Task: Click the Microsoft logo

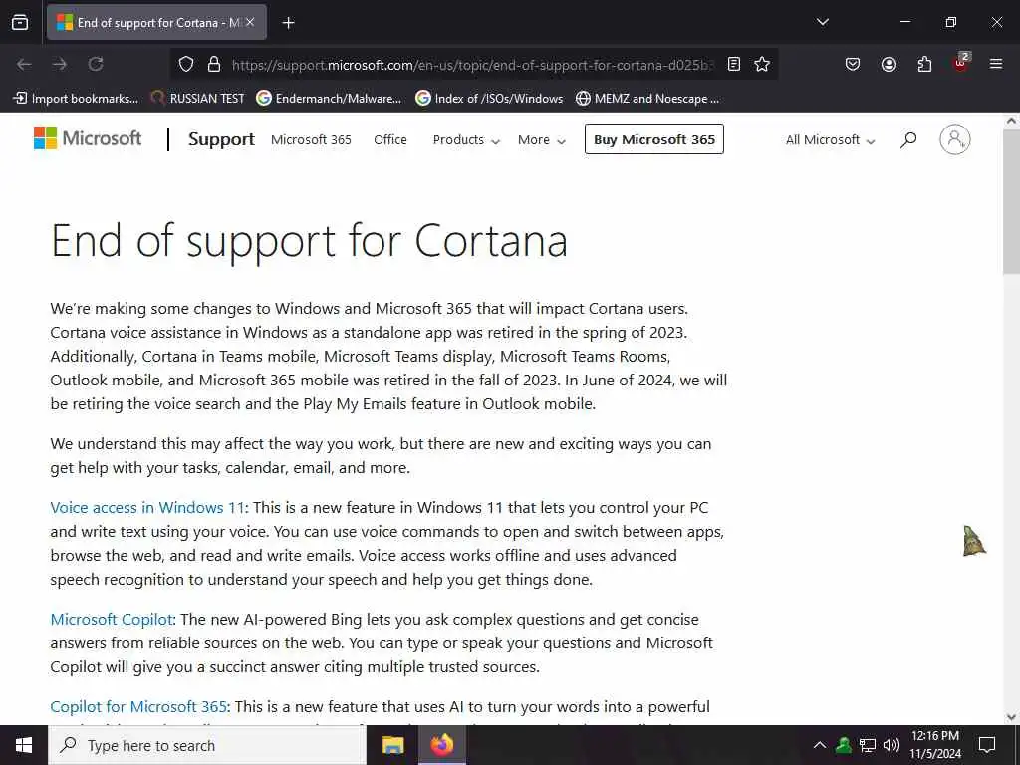Action: pyautogui.click(x=88, y=138)
